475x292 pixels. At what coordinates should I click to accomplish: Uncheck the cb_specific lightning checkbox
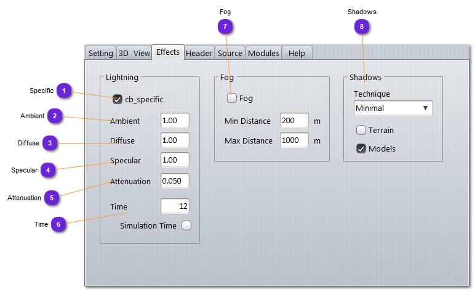coord(118,99)
